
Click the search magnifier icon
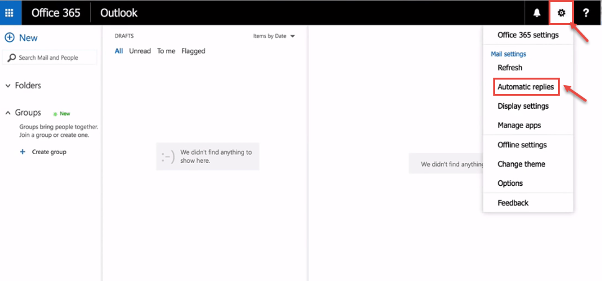click(12, 58)
